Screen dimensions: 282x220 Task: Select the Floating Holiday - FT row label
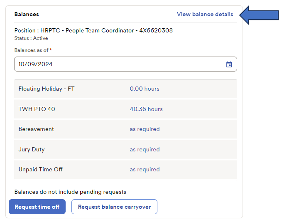click(x=47, y=89)
